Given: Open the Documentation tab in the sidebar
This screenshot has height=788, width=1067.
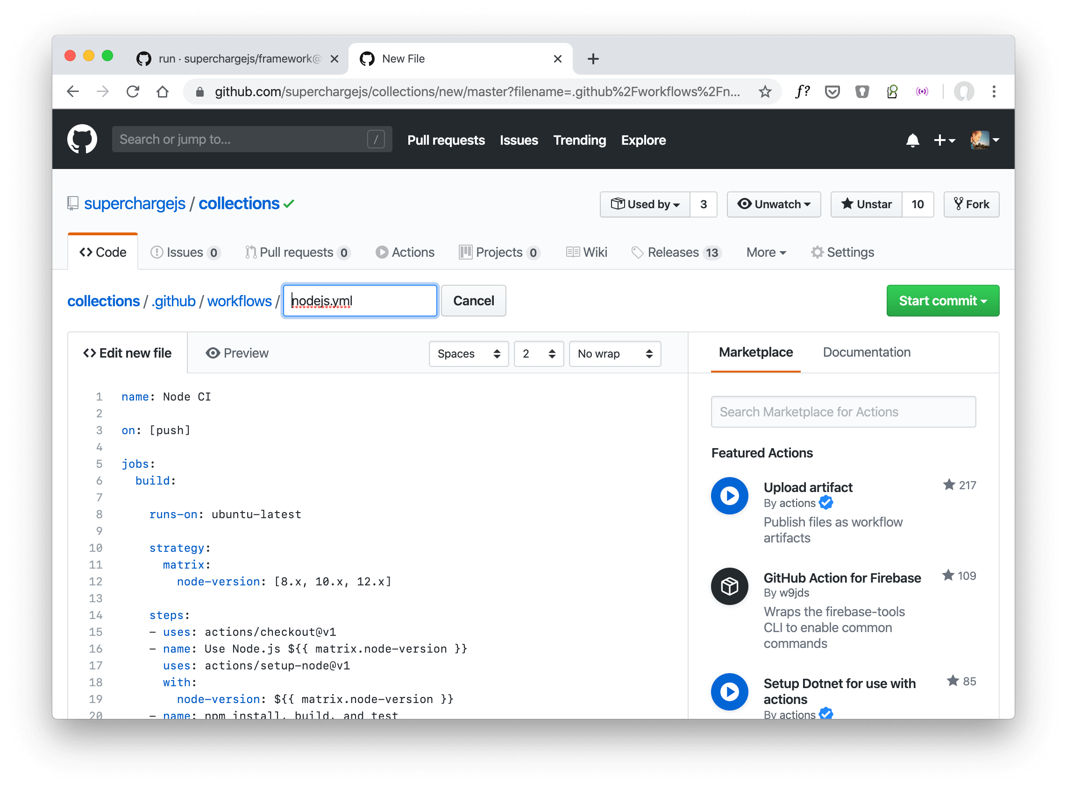Looking at the screenshot, I should point(867,352).
